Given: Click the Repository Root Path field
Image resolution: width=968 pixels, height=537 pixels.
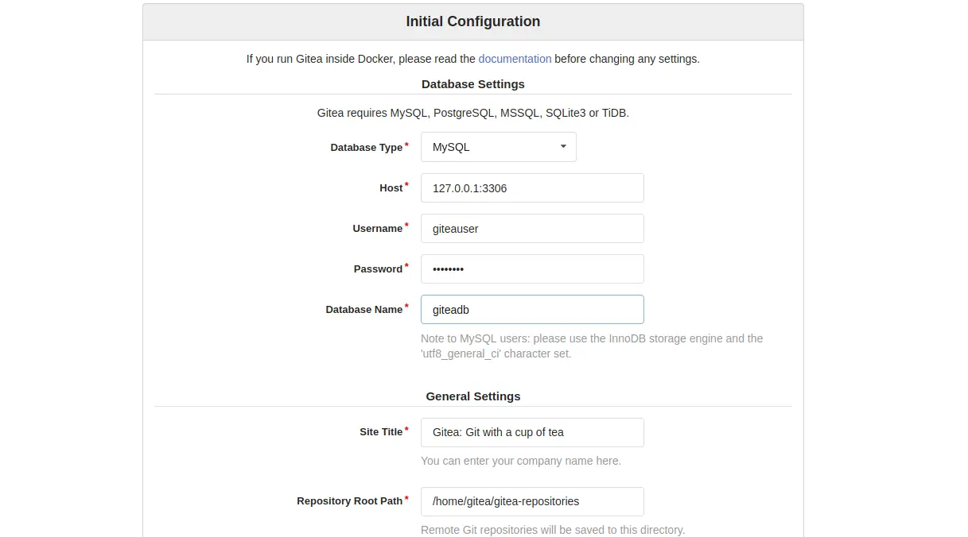Looking at the screenshot, I should [532, 501].
